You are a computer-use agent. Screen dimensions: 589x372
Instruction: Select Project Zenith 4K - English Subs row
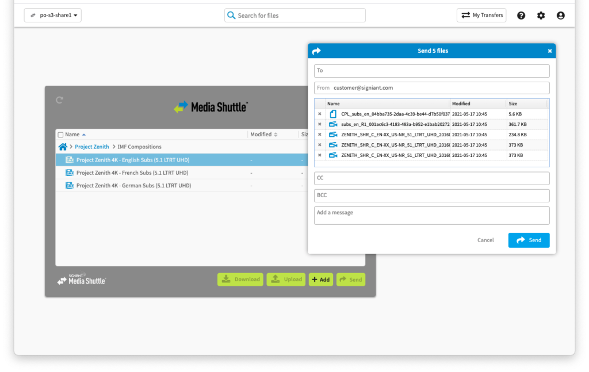[182, 160]
